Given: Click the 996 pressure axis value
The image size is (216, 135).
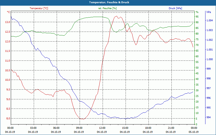Looking at the screenshot, I should point(209,98).
